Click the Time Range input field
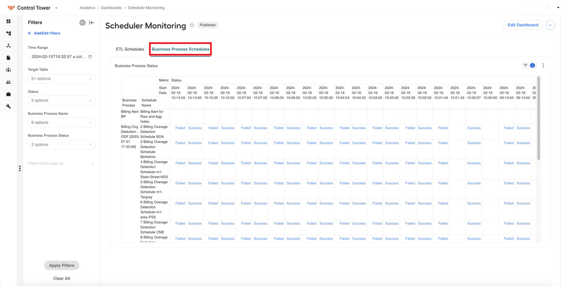Viewport: 561px width, 286px height. point(62,57)
